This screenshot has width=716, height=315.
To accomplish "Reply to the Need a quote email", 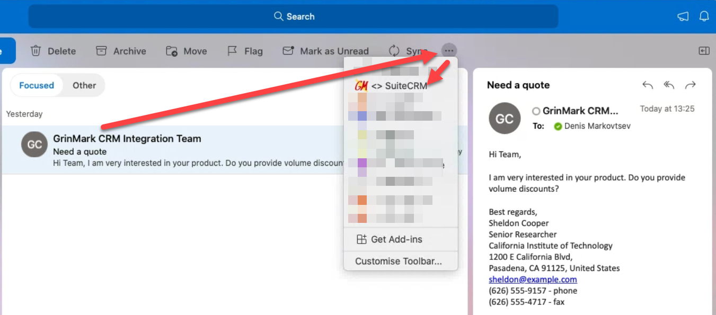I will click(647, 85).
